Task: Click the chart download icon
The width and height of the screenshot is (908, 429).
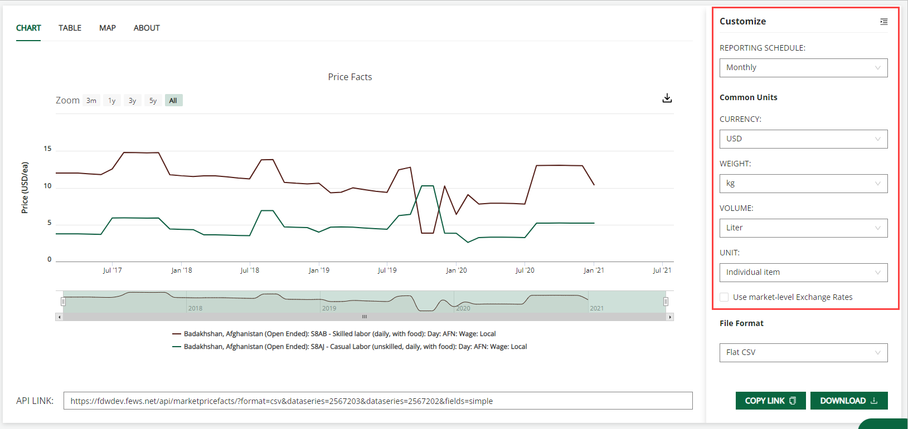Action: [x=667, y=98]
